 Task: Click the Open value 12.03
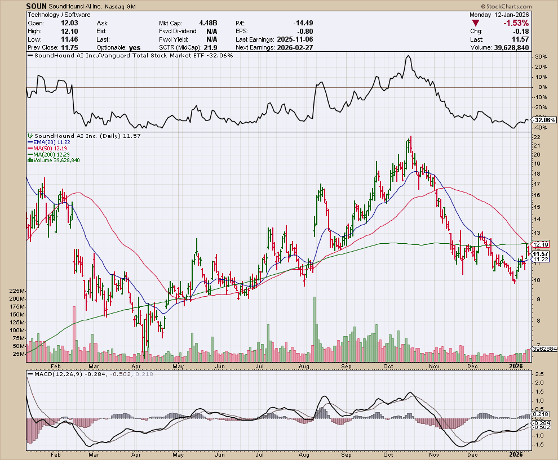[69, 23]
